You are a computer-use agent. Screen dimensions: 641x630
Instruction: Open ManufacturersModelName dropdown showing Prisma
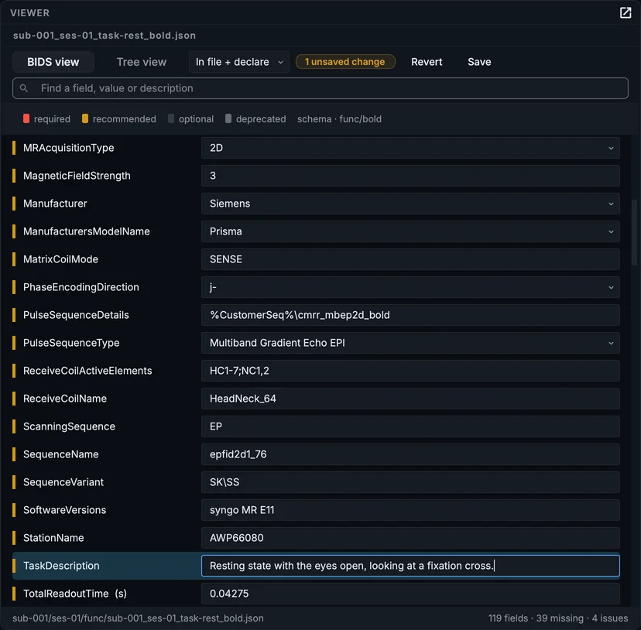tap(410, 231)
